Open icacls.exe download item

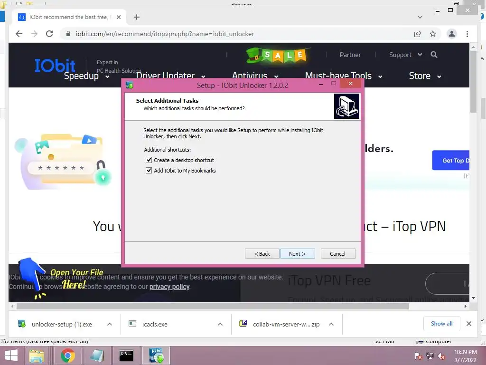[155, 324]
